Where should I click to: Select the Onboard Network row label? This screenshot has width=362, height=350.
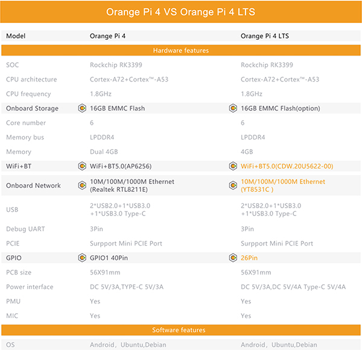point(33,185)
